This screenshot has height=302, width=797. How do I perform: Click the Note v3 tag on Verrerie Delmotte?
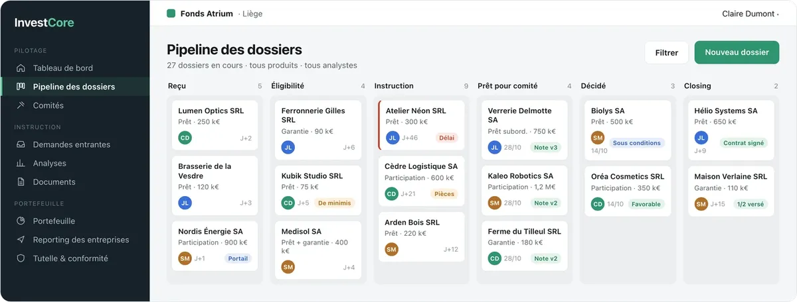point(545,147)
